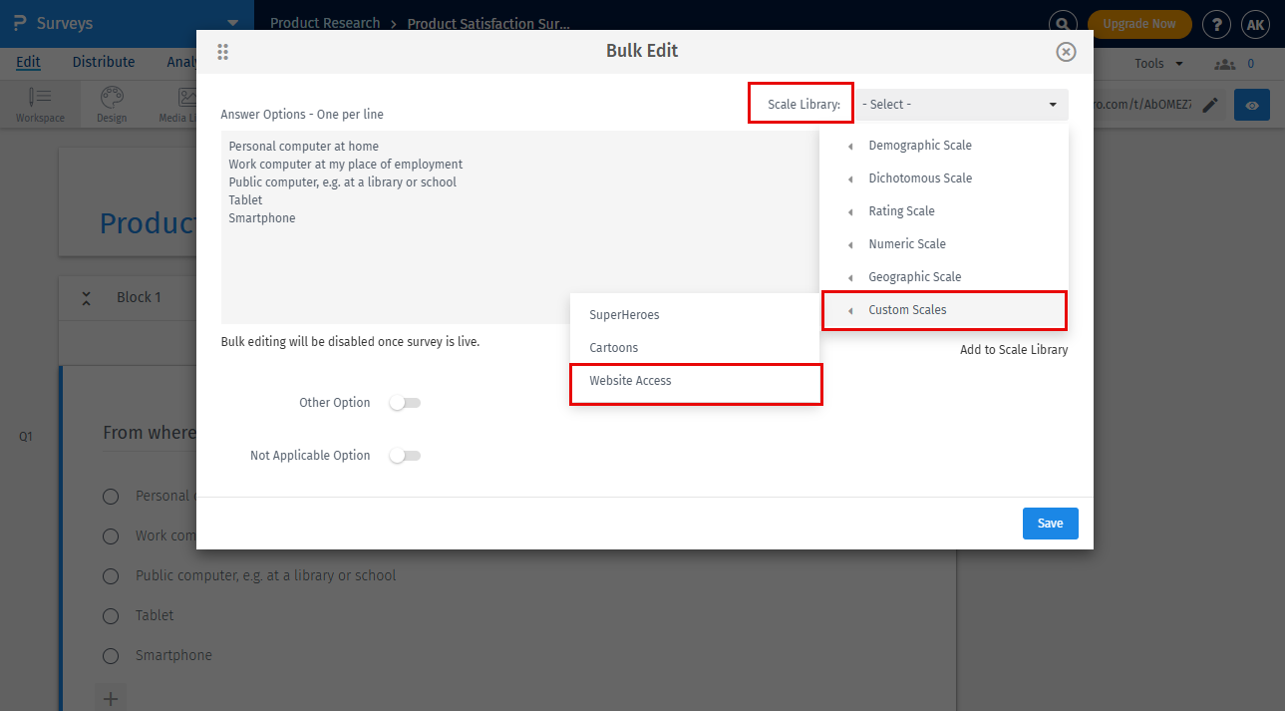Open the Scale Library Select dropdown

click(x=960, y=104)
